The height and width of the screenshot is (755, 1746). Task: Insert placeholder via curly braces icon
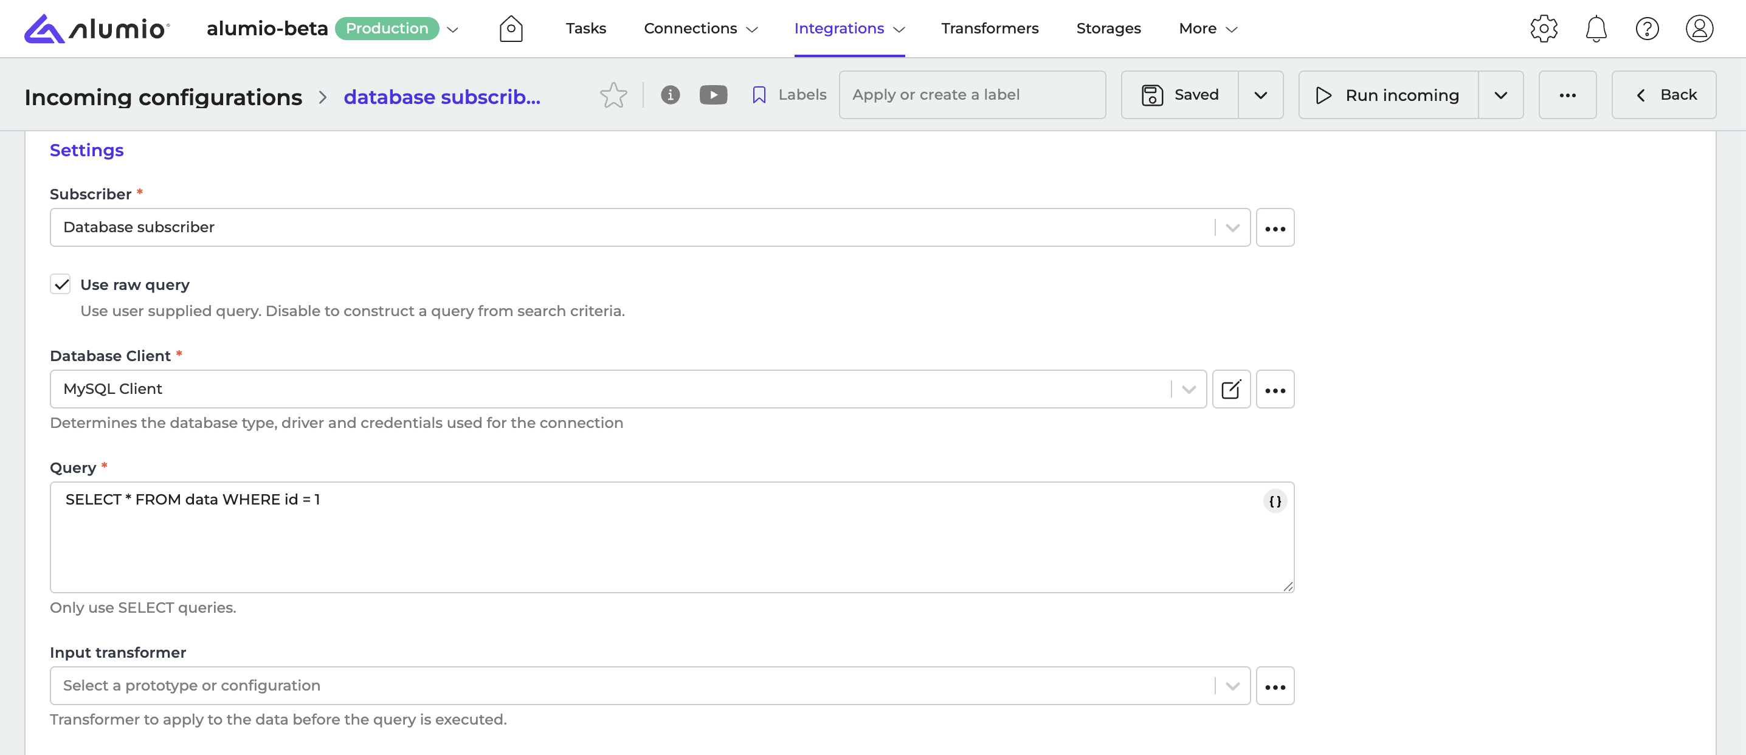click(x=1274, y=502)
